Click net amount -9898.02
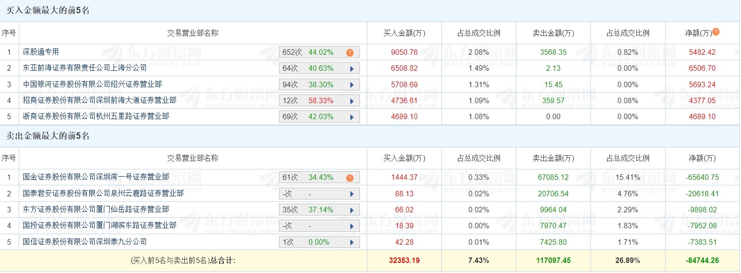Viewport: 741px width, 273px height. pyautogui.click(x=702, y=210)
